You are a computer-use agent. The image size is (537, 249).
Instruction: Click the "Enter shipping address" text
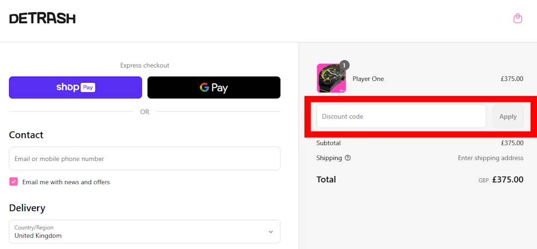coord(490,158)
